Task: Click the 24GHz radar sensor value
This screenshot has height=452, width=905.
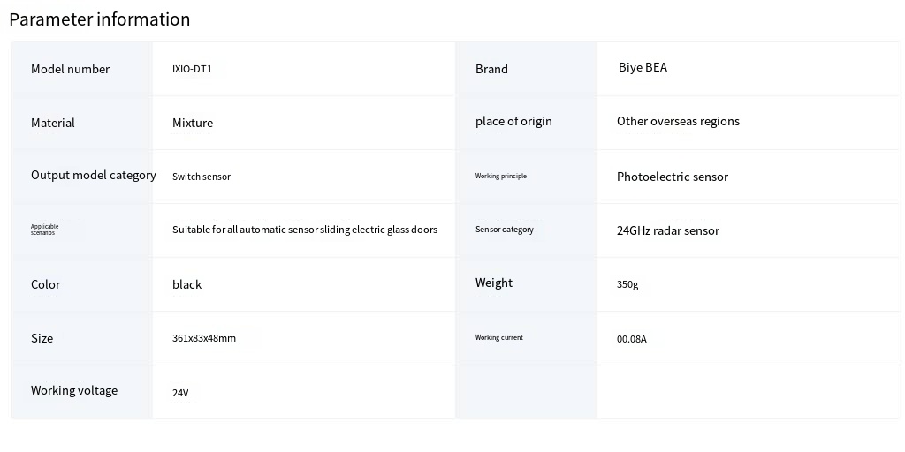Action: (668, 230)
